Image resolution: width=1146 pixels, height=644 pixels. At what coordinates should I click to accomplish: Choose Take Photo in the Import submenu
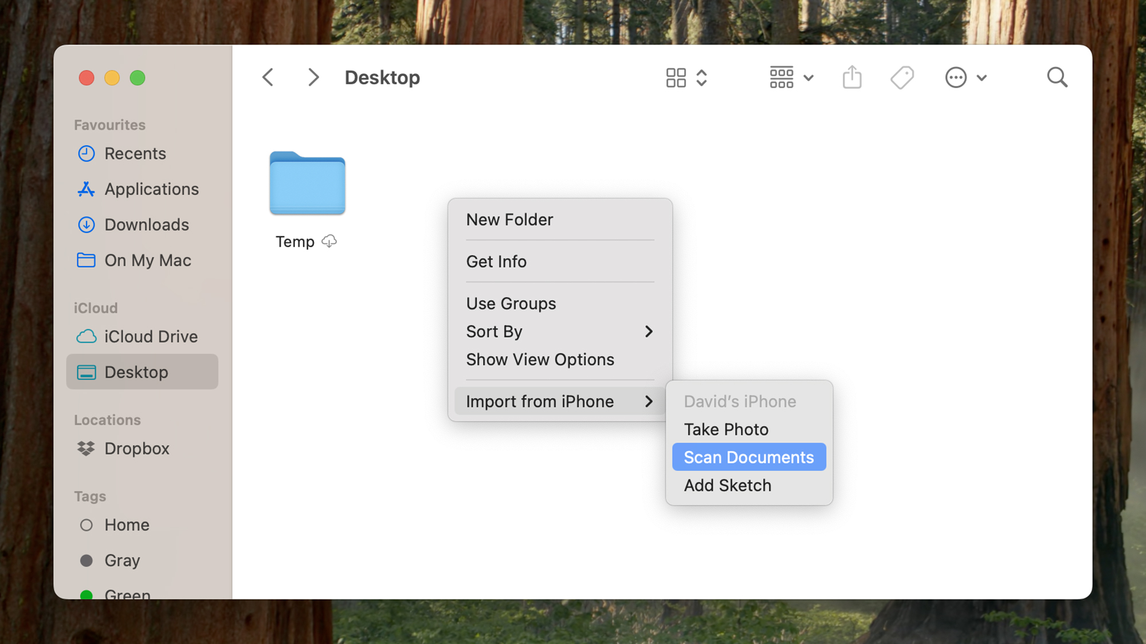[725, 429]
